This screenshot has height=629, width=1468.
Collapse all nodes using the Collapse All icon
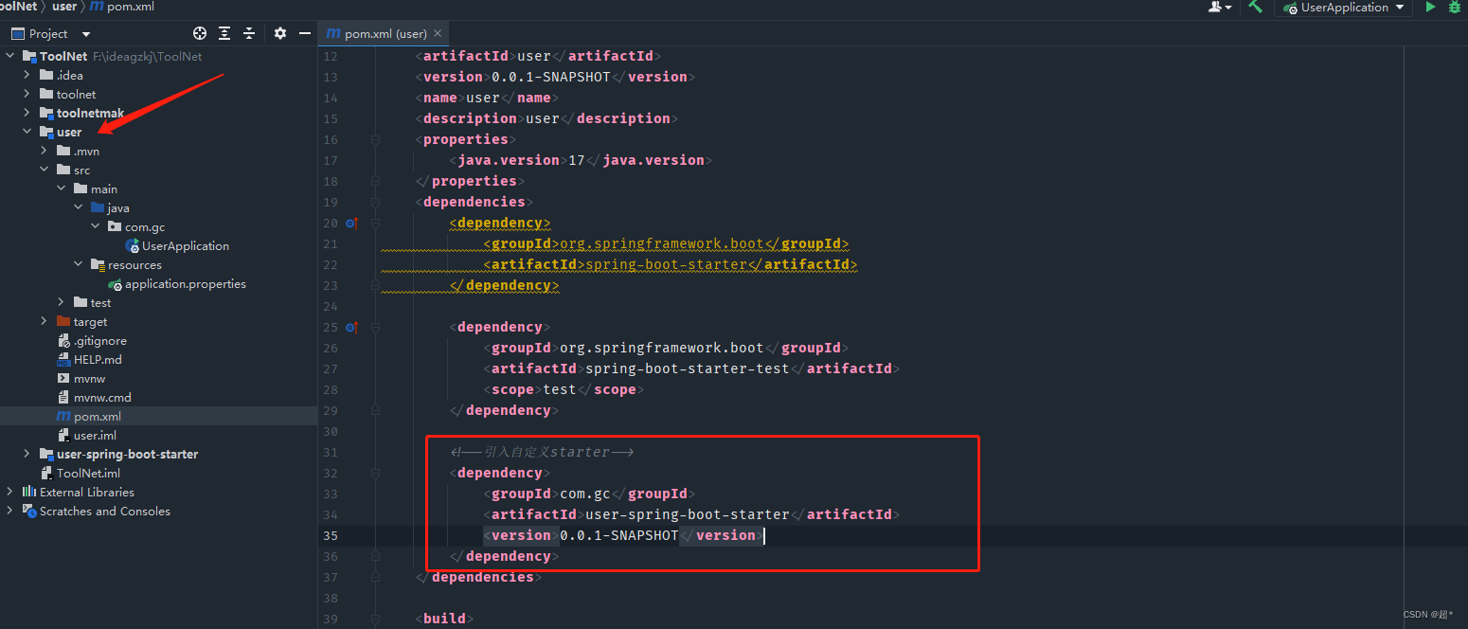249,33
